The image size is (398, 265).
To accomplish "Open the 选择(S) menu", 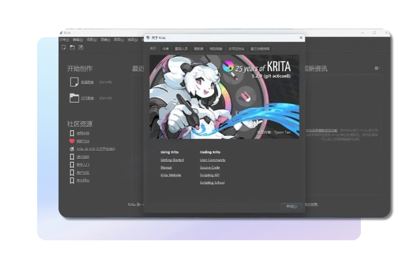I will coord(133,40).
